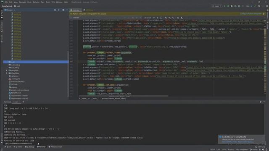This screenshot has width=269, height=151.
Task: Click the locate-in-project target icon
Action: (55, 10)
